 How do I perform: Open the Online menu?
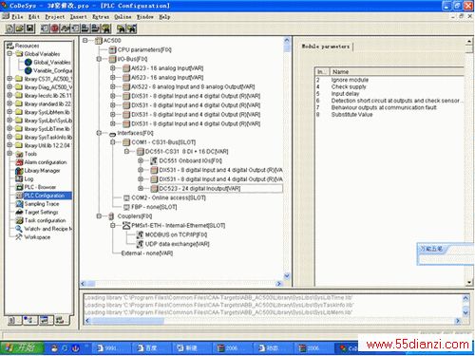123,16
